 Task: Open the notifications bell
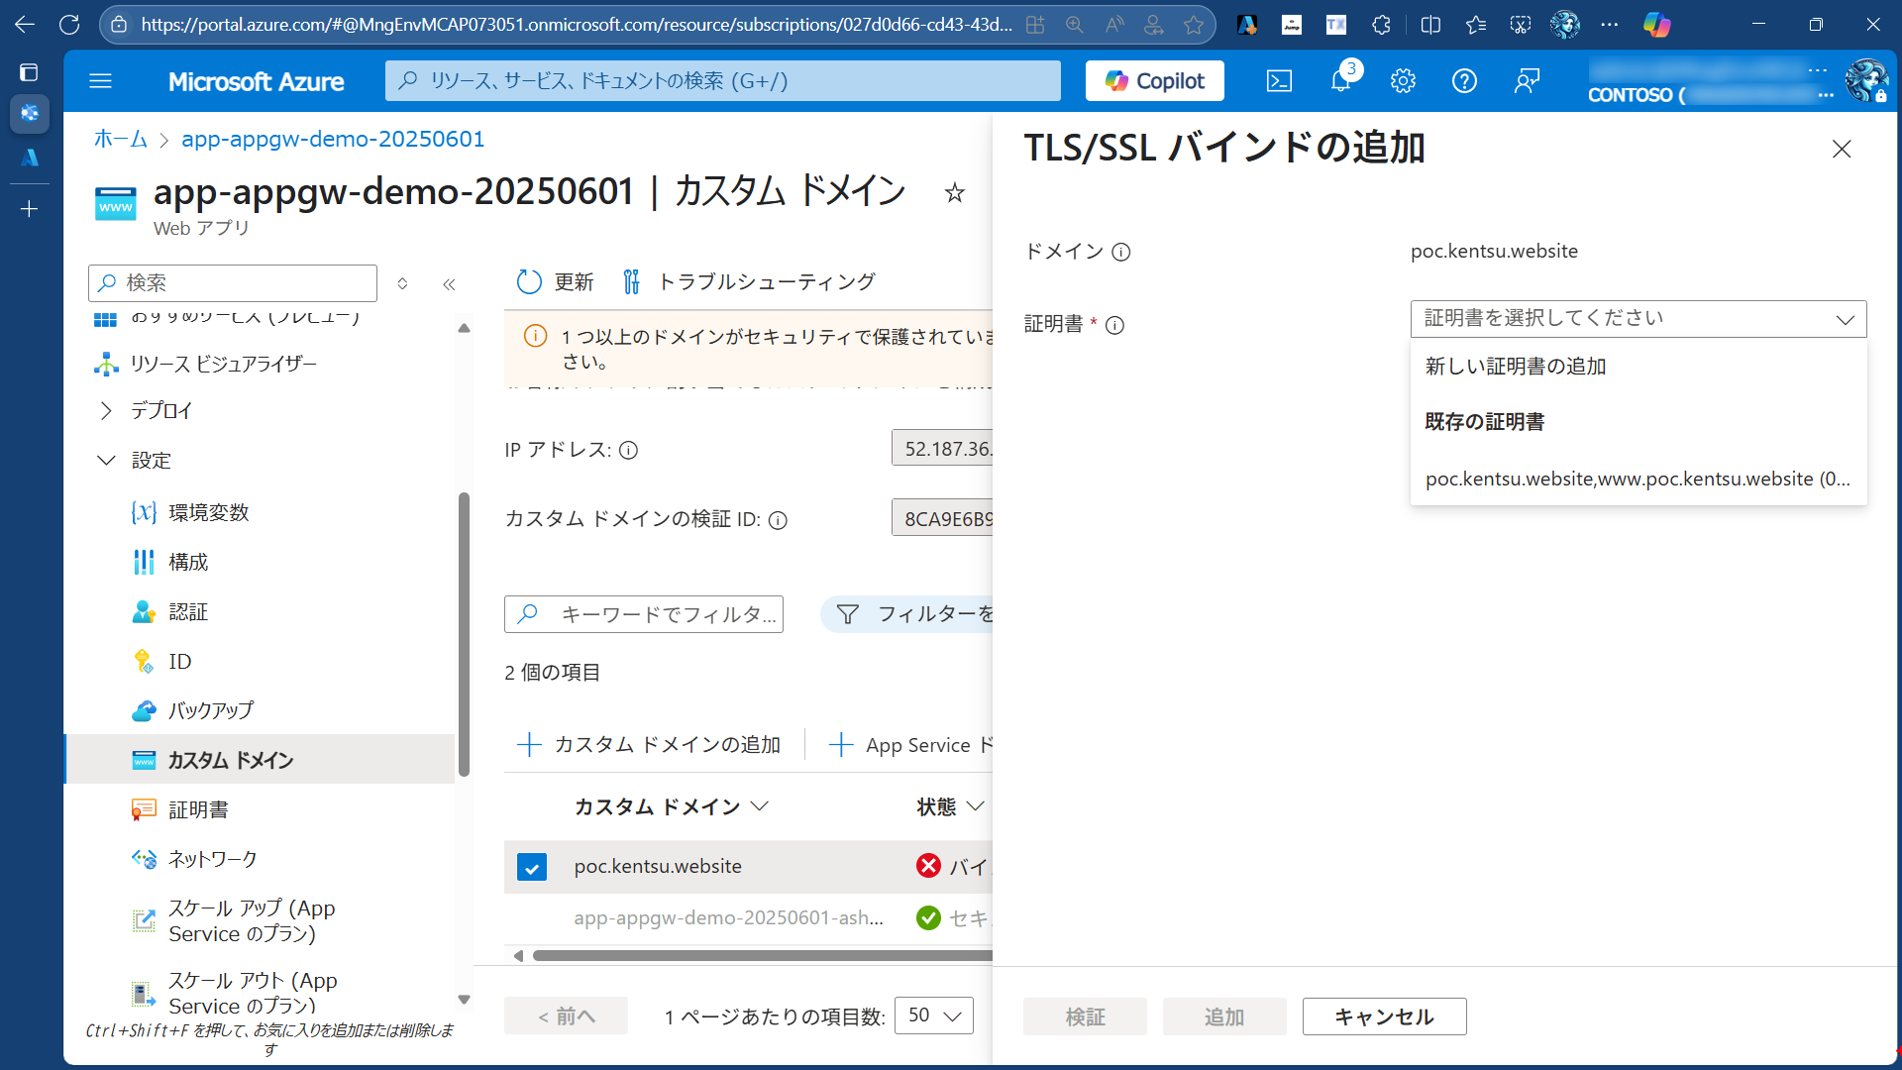point(1340,80)
